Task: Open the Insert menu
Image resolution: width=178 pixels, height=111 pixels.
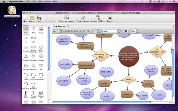Action: (x=47, y=1)
